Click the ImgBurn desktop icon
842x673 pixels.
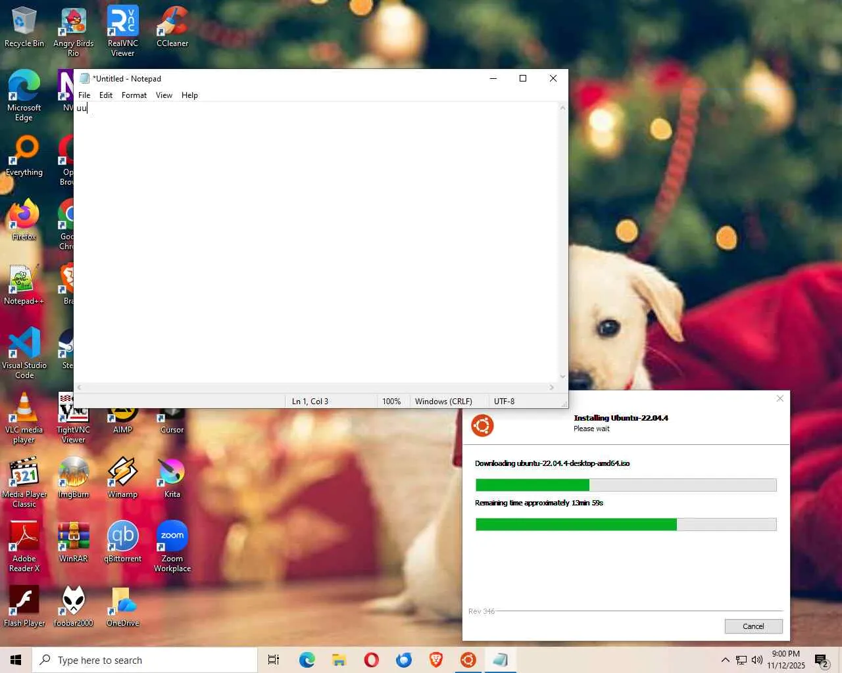click(73, 478)
